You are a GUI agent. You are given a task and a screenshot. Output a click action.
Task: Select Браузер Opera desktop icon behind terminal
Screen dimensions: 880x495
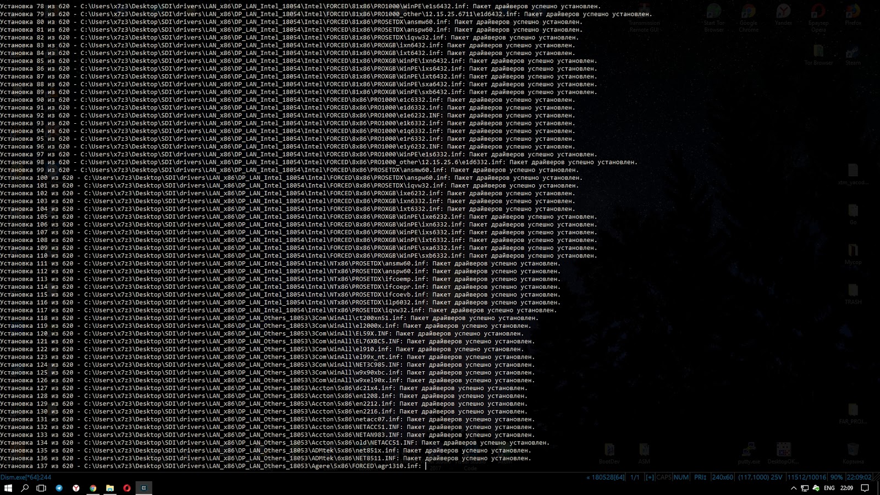[x=818, y=18]
